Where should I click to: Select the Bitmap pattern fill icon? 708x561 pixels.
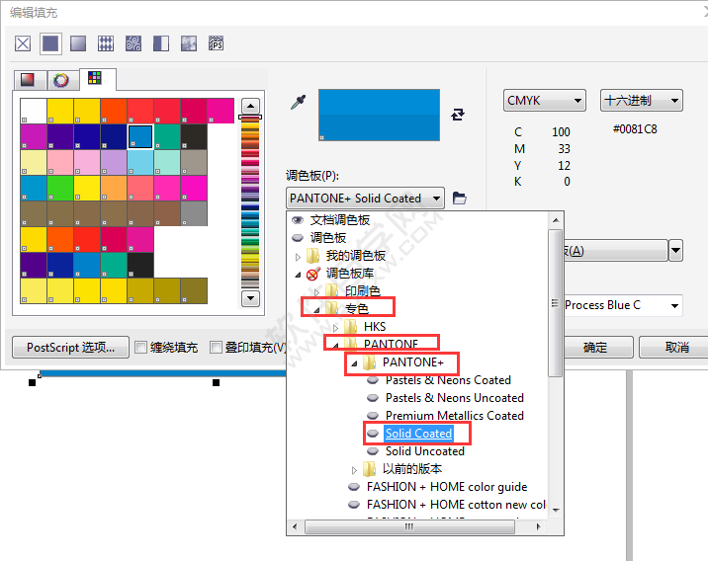point(133,43)
